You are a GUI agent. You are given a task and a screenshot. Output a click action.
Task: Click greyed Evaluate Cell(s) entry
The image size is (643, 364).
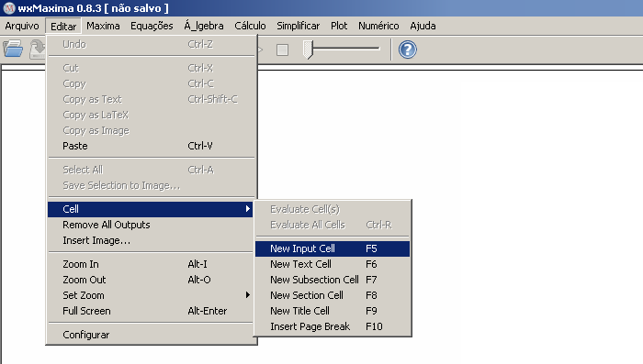click(333, 209)
